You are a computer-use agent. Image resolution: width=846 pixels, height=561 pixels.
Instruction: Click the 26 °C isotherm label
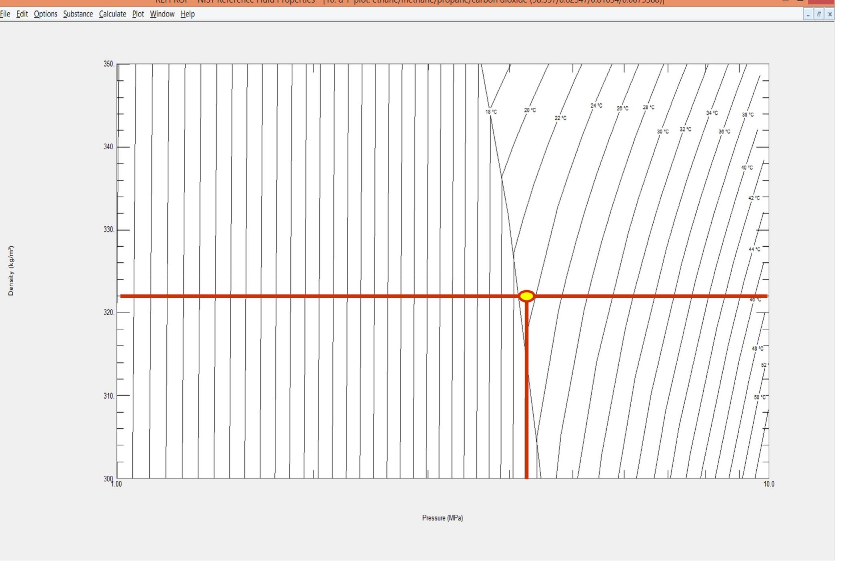[x=622, y=108]
